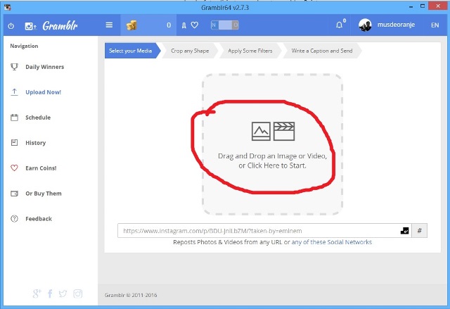
Task: Click the power icon in header
Action: 11,26
